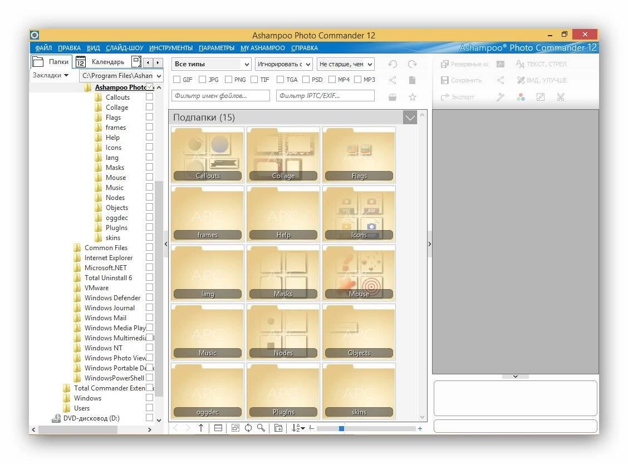
Task: Click the Ashampoo app icon in title bar
Action: [35, 35]
